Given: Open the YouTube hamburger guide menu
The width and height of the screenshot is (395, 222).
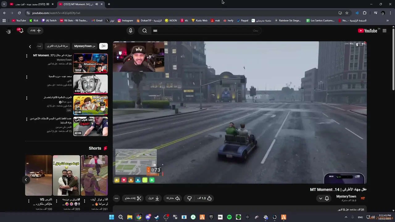Looking at the screenshot, I should pos(385,31).
